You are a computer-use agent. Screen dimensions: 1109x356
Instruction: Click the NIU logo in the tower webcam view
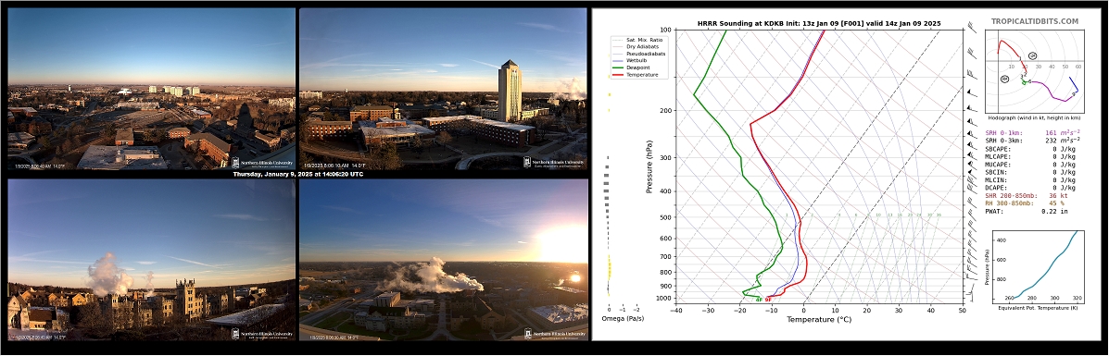pos(554,162)
